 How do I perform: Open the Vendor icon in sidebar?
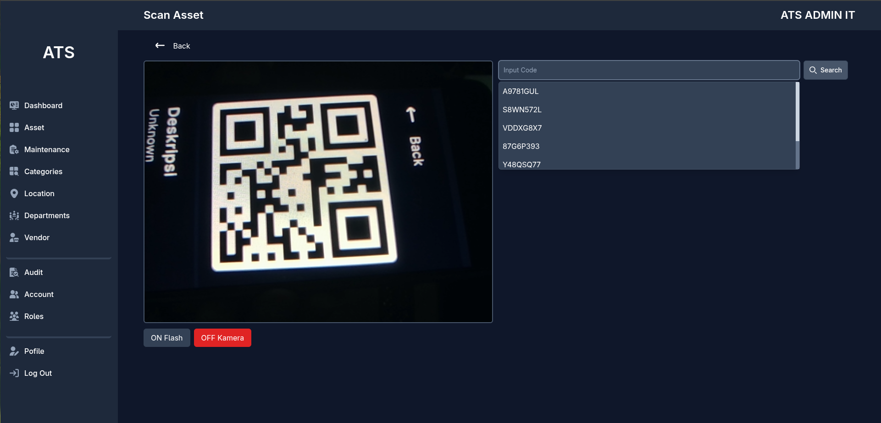[14, 237]
